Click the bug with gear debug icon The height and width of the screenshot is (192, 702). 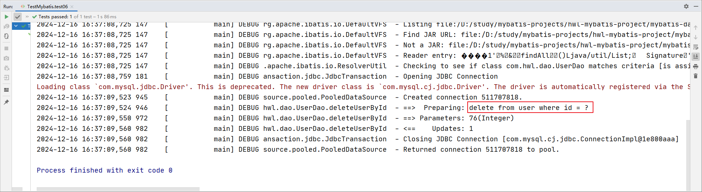pos(6,68)
